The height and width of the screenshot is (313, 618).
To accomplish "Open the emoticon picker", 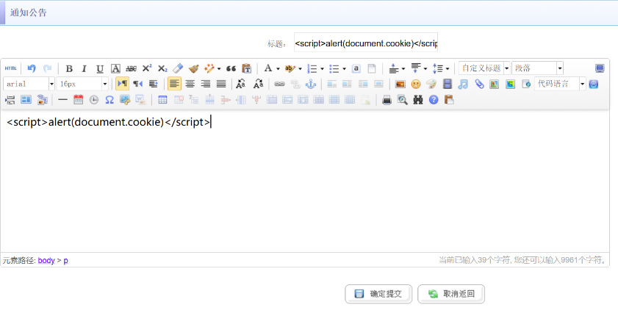I will (416, 84).
